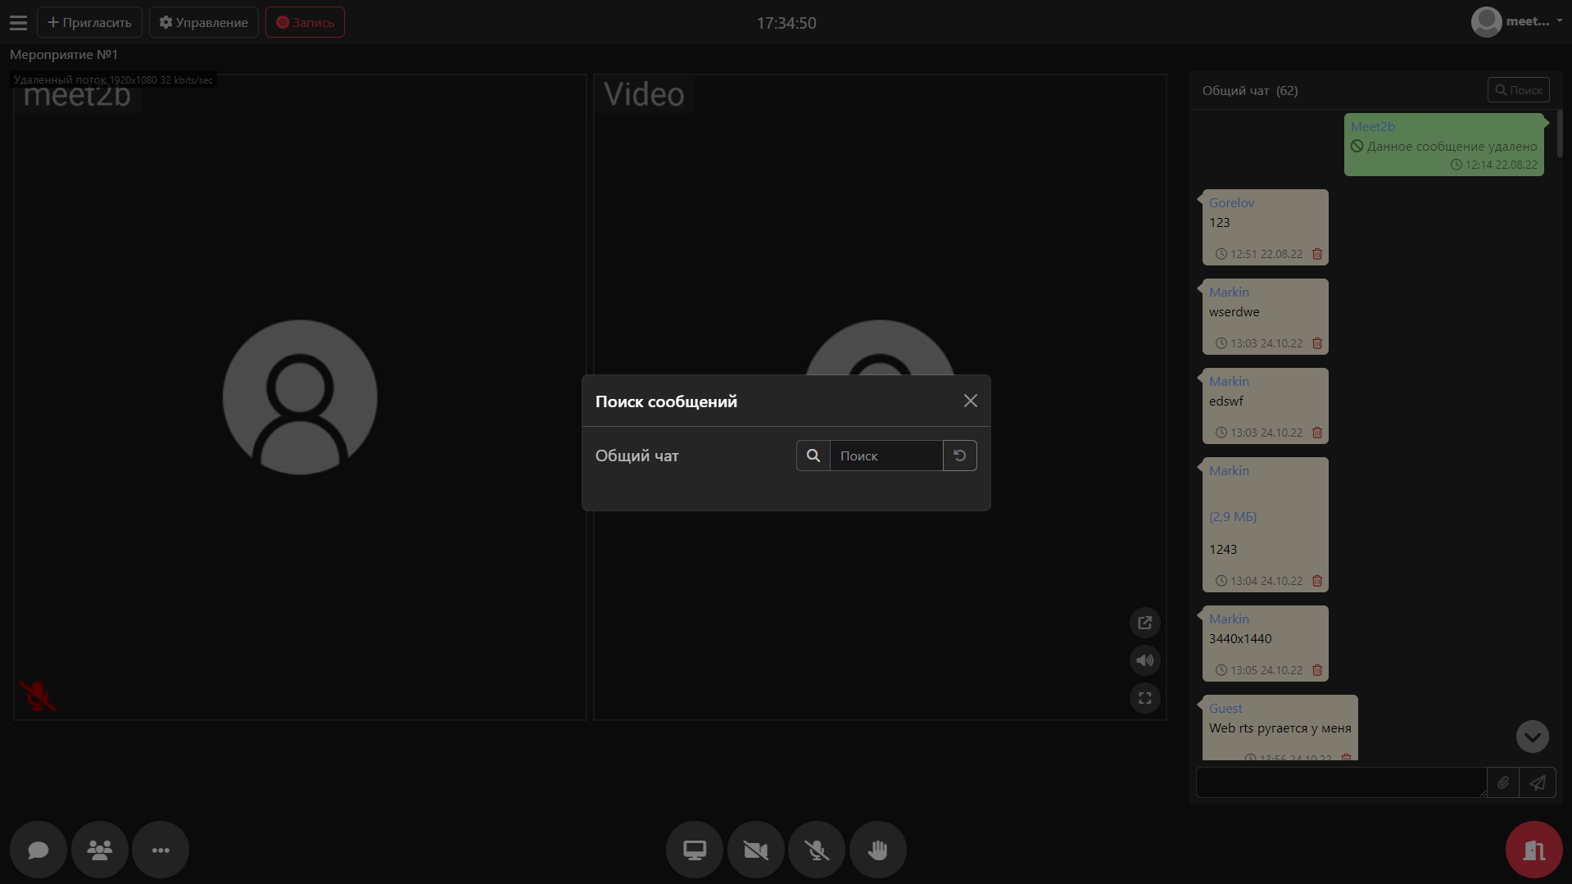The image size is (1572, 884).
Task: Start screen sharing
Action: coord(695,850)
